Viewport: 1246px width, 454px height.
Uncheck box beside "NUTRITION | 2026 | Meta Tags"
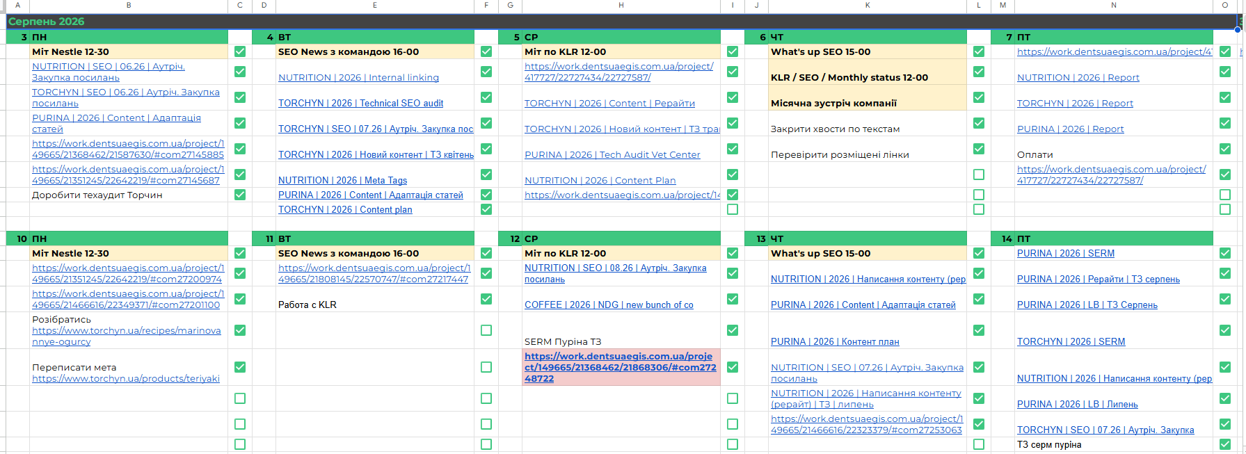(486, 175)
